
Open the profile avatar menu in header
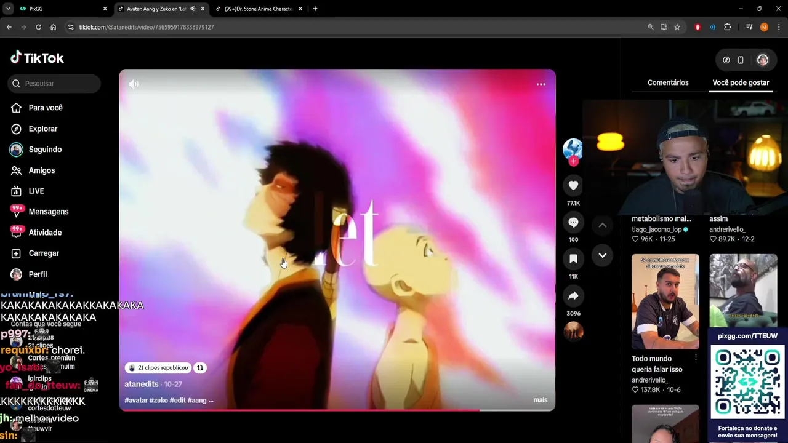point(763,60)
